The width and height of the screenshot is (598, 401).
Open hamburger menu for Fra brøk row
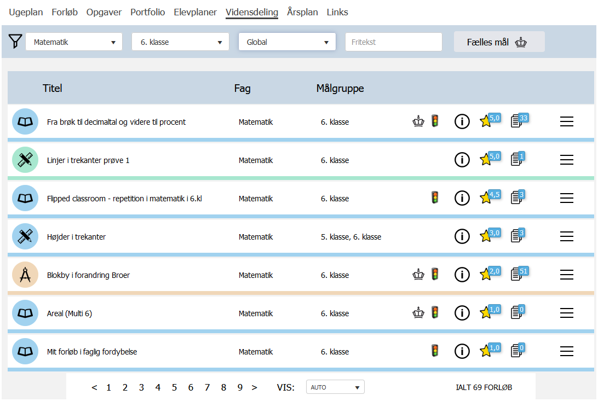click(567, 121)
